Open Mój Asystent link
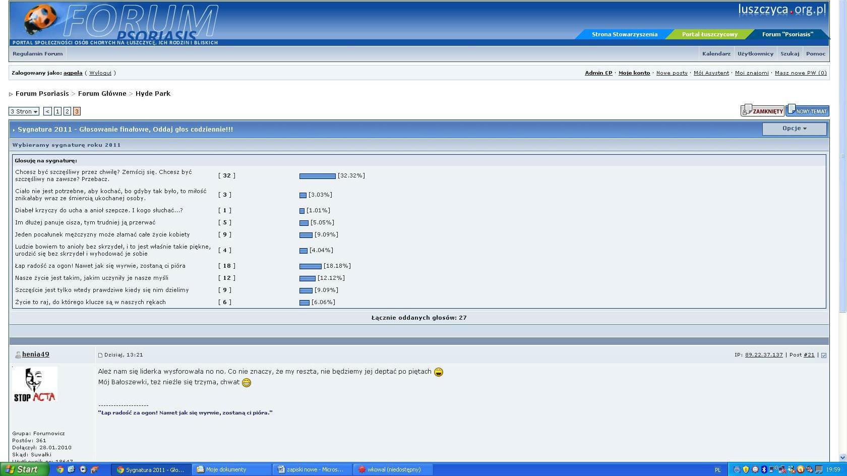This screenshot has height=476, width=847. pyautogui.click(x=711, y=73)
